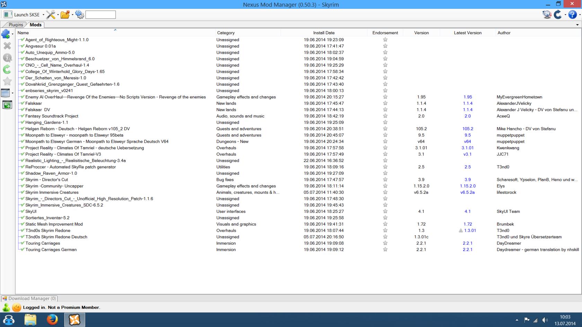The height and width of the screenshot is (327, 582).
Task: Open the category view dropdown in sidebar
Action: tap(12, 93)
